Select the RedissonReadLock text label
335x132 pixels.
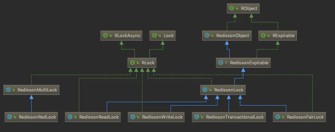99,117
